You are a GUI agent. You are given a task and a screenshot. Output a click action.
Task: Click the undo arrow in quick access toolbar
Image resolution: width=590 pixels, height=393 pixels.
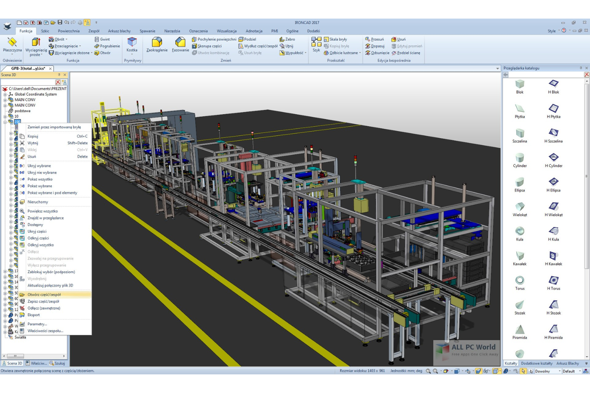67,23
